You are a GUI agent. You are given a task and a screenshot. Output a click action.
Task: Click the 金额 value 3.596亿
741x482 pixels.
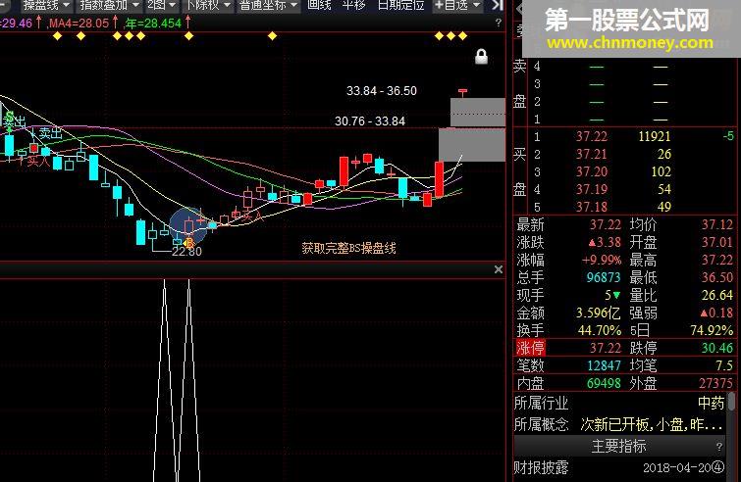coord(599,313)
